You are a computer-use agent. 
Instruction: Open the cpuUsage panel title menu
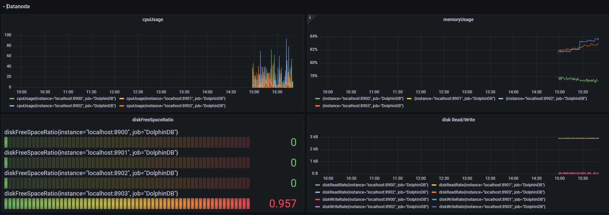pos(153,20)
